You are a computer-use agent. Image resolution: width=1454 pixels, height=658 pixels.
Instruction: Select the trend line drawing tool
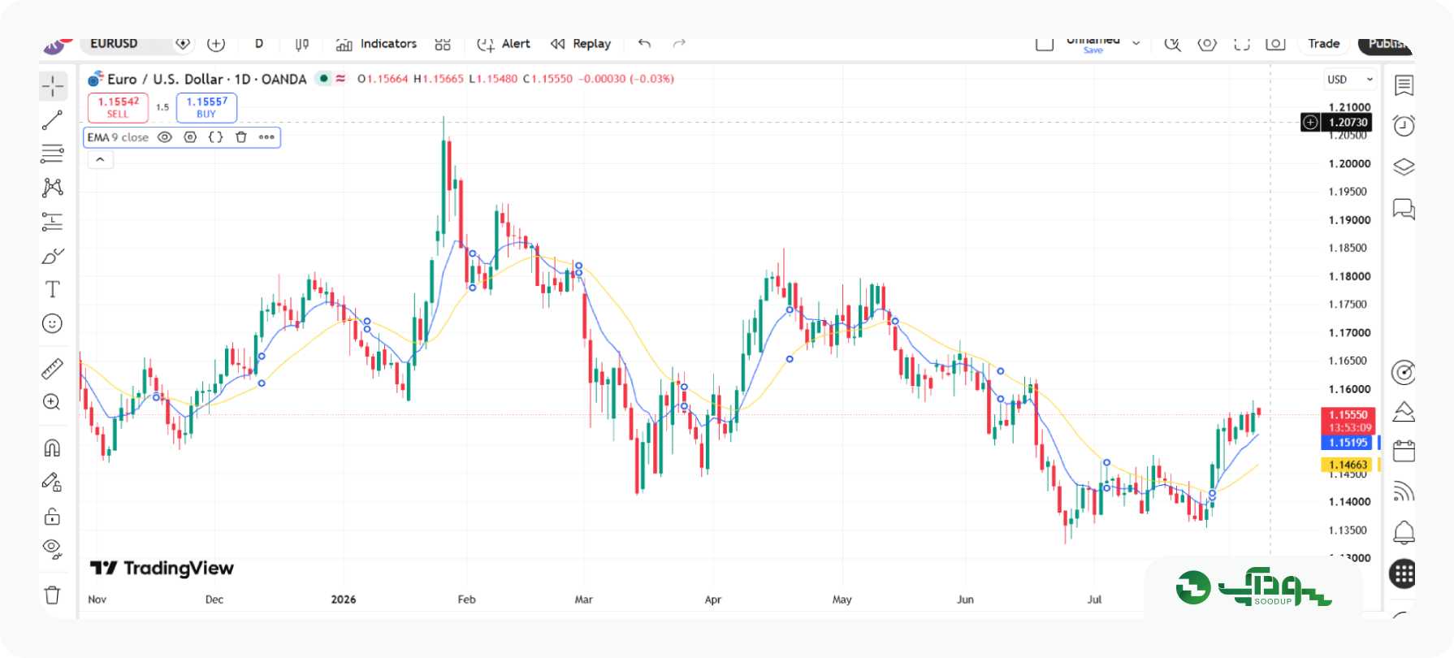tap(53, 120)
